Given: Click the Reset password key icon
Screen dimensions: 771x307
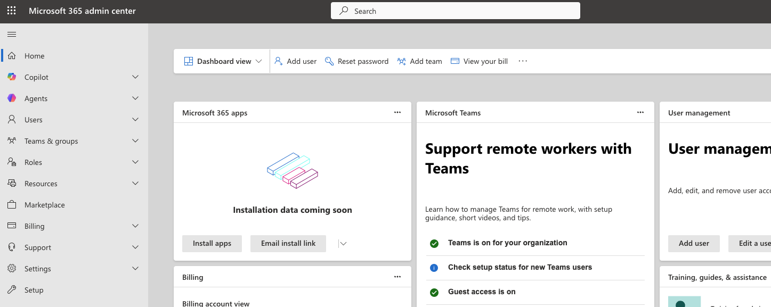Looking at the screenshot, I should click(x=329, y=61).
